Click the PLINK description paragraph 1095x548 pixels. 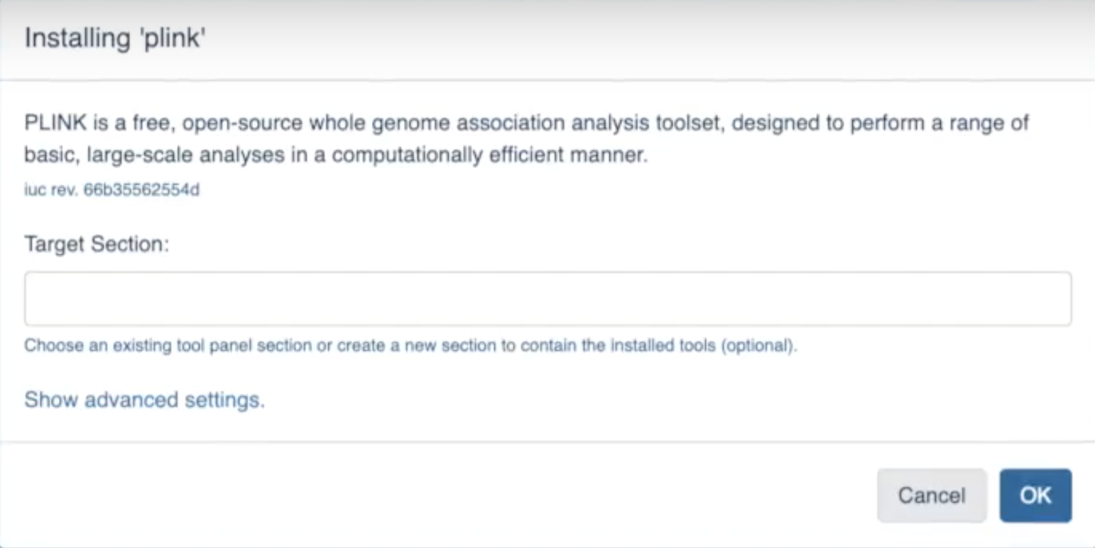[526, 139]
